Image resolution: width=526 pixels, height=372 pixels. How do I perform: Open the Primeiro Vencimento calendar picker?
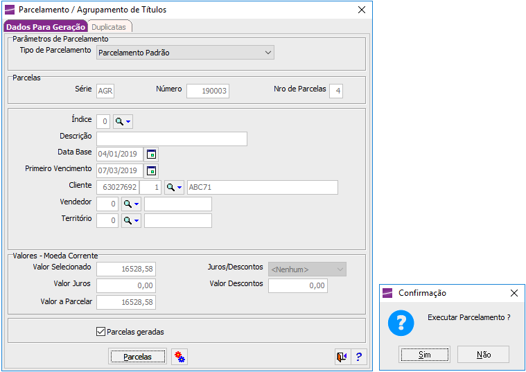(152, 170)
